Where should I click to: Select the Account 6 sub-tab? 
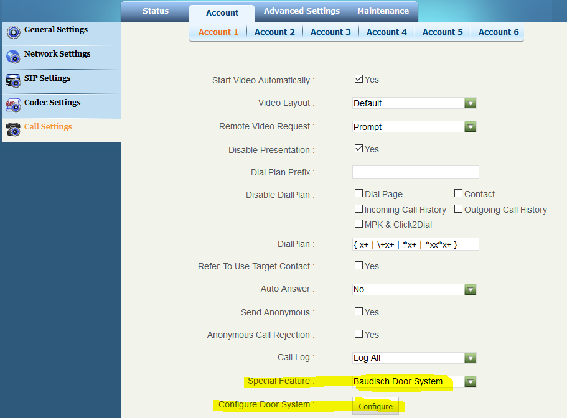click(x=499, y=32)
